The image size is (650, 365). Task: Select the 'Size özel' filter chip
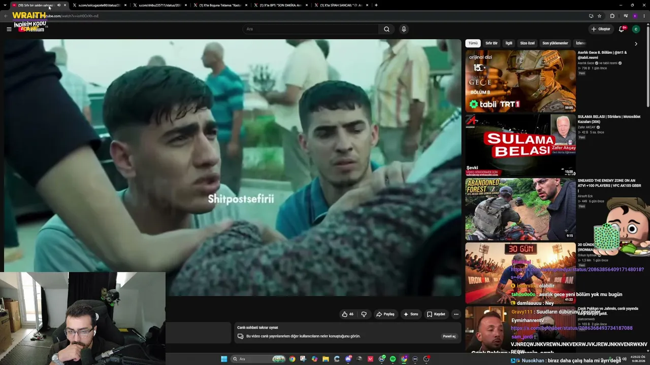pyautogui.click(x=528, y=43)
